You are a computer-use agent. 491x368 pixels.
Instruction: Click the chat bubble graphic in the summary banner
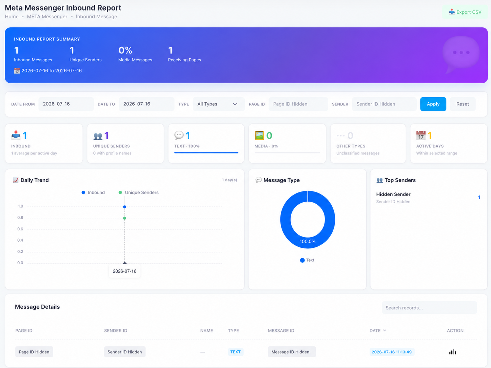pyautogui.click(x=460, y=54)
